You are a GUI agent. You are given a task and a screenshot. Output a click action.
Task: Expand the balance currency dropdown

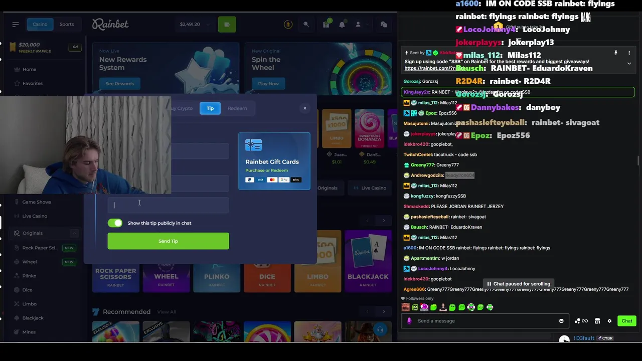pyautogui.click(x=208, y=24)
